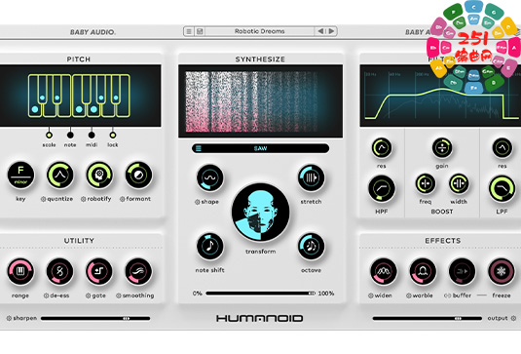Open the Robotic Dreams preset menu
The image size is (521, 354).
[259, 31]
